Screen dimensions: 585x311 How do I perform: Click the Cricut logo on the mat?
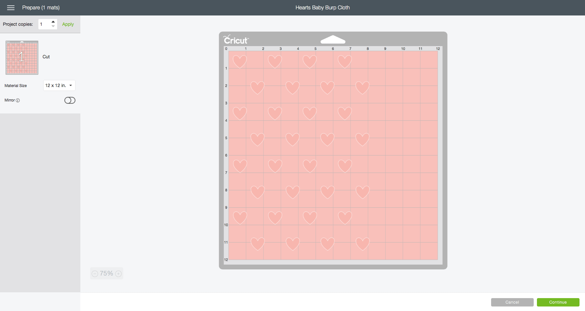236,40
